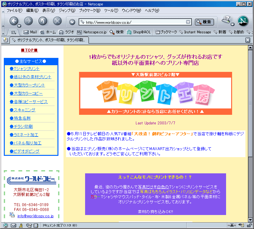Open 紙以外の素材プリント link
The height and width of the screenshot is (229, 254).
click(30, 77)
